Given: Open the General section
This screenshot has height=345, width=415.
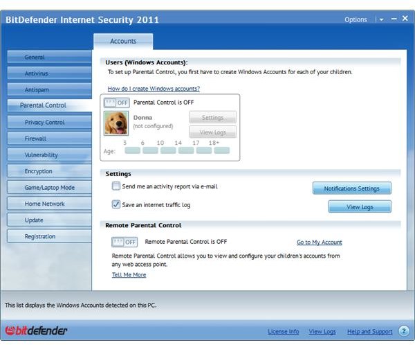Looking at the screenshot, I should [50, 57].
